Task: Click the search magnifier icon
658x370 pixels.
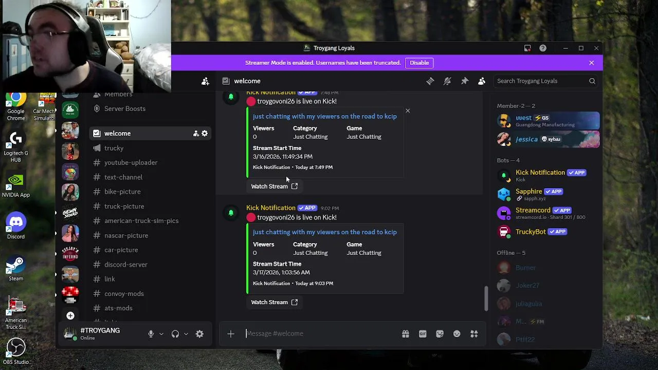Action: click(592, 81)
